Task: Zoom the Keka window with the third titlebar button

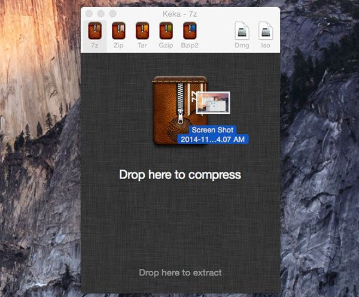Action: click(112, 13)
